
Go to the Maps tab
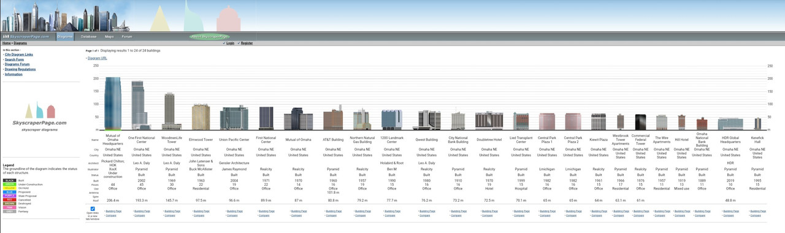click(x=109, y=36)
